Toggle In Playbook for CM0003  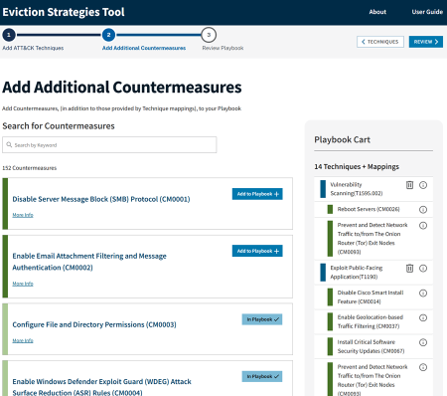(x=262, y=319)
